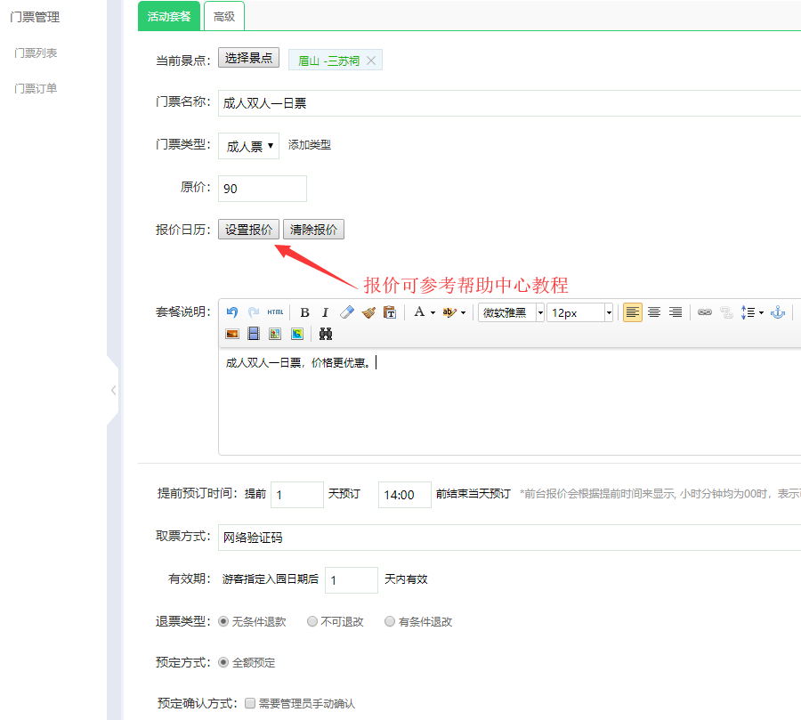
Task: Click the undo icon in editor toolbar
Action: point(232,312)
